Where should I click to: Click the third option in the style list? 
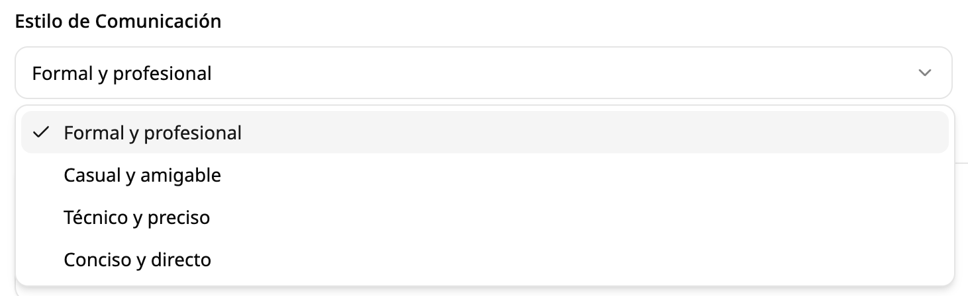[136, 217]
